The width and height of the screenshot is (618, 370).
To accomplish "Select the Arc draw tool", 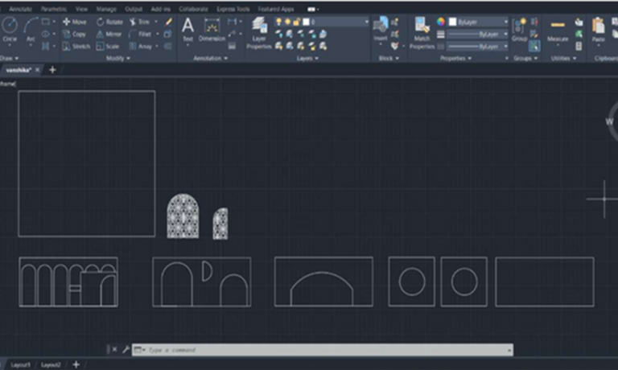I will tap(31, 28).
